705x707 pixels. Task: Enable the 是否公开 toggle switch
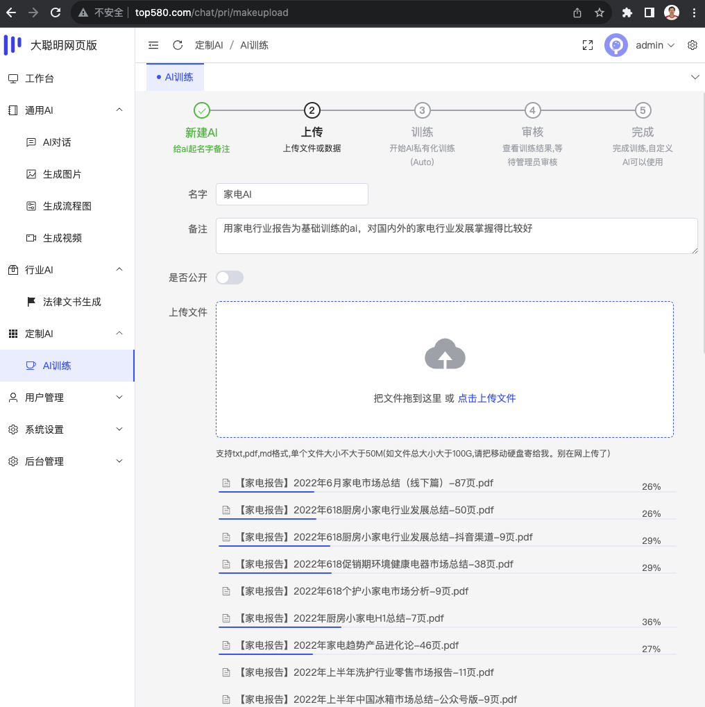[229, 276]
